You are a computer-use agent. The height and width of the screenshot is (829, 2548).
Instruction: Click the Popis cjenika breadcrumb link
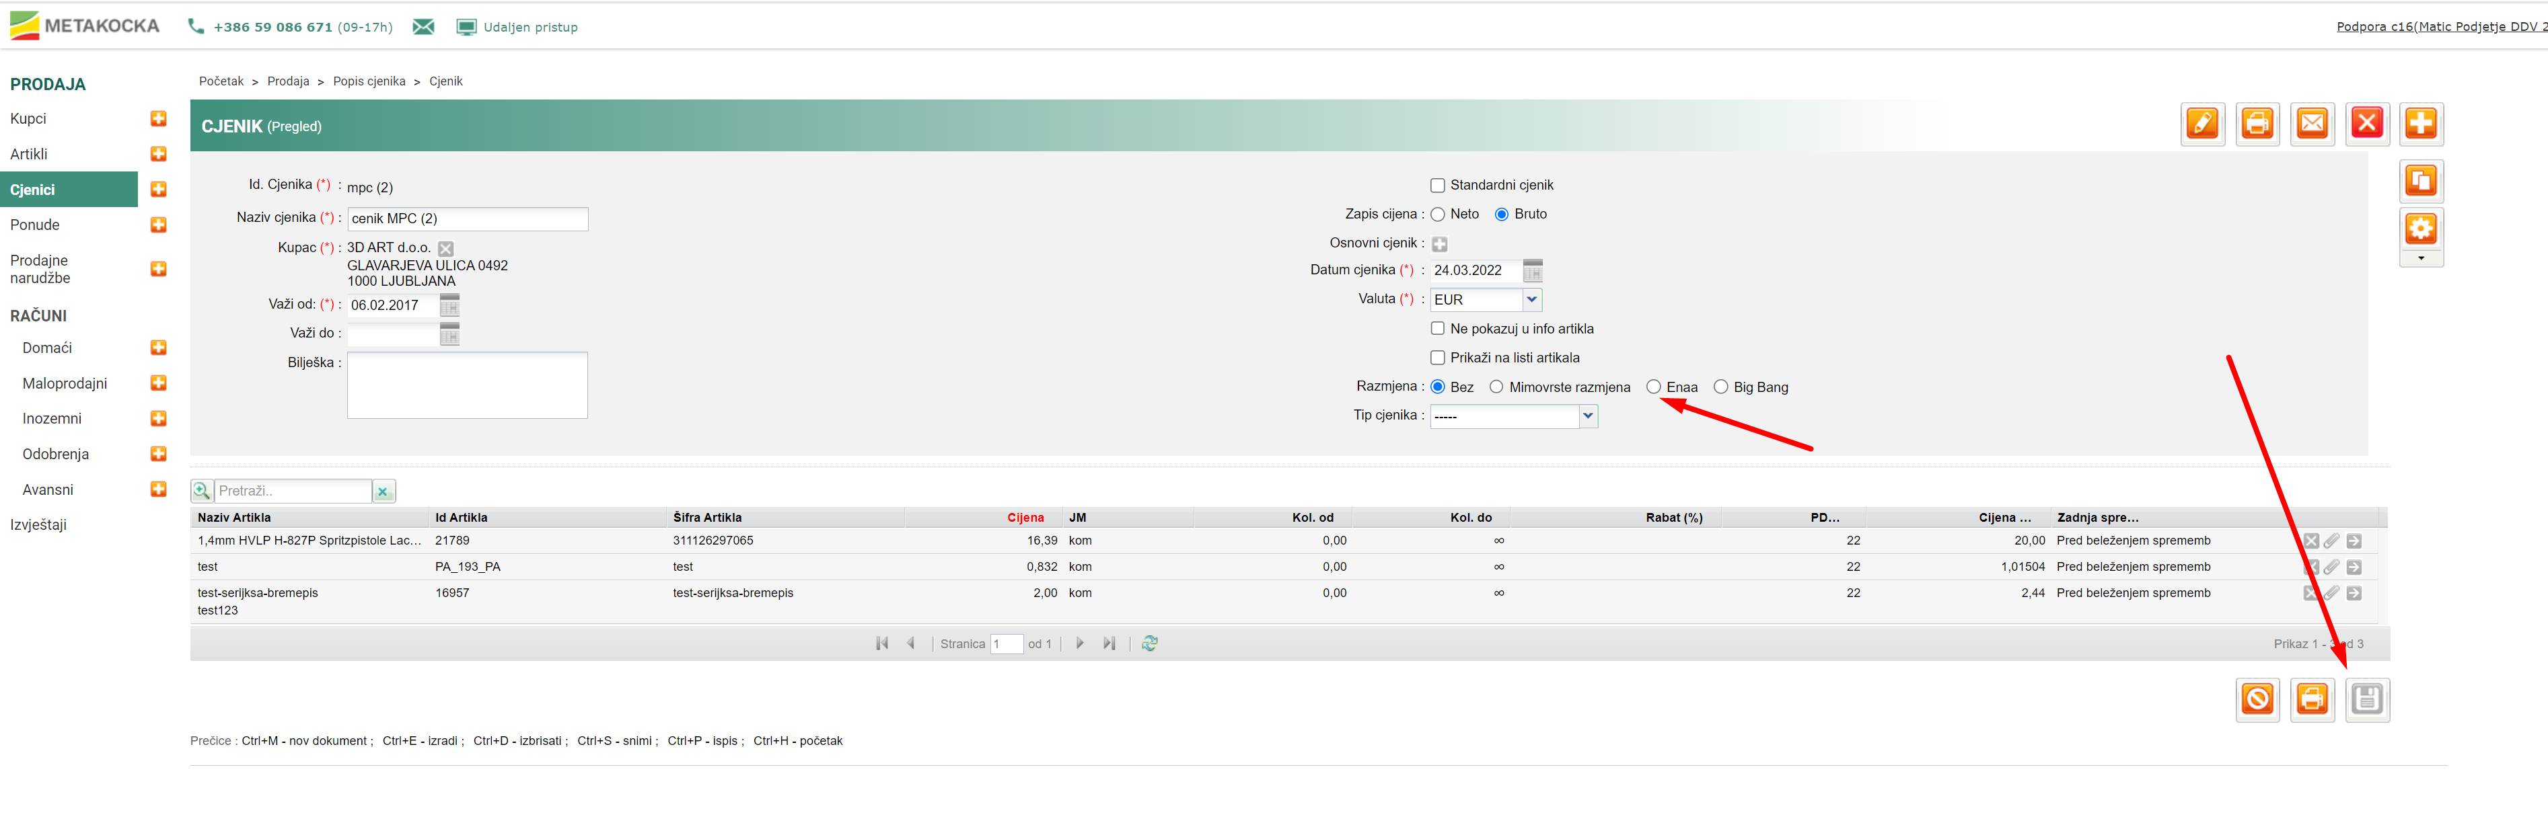[369, 81]
